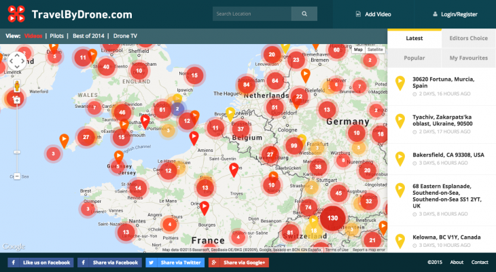Click the Login/Register user icon
The height and width of the screenshot is (272, 496).
point(435,14)
